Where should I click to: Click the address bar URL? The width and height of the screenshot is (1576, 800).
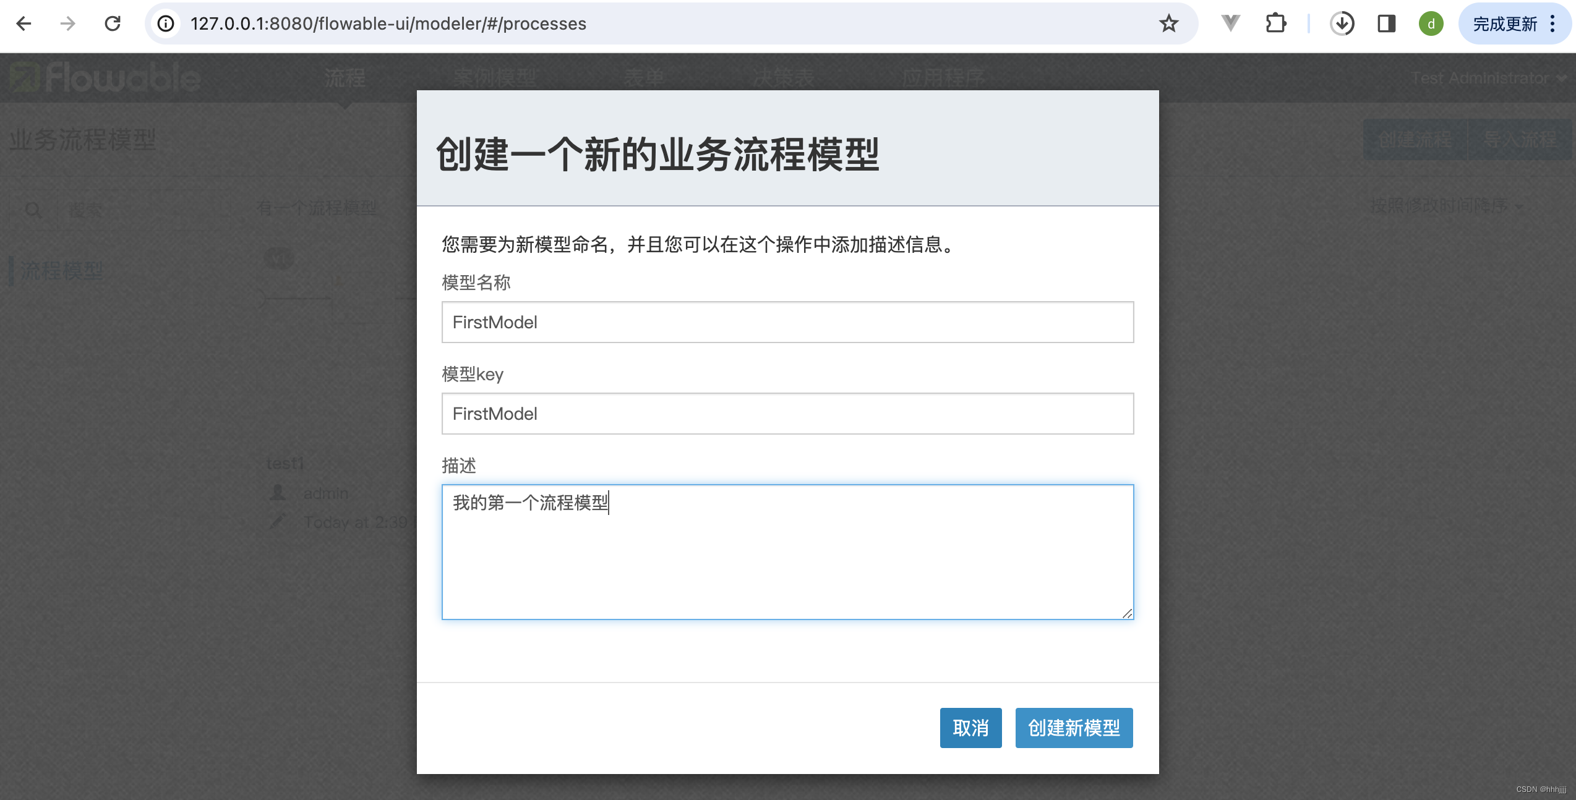pos(388,23)
